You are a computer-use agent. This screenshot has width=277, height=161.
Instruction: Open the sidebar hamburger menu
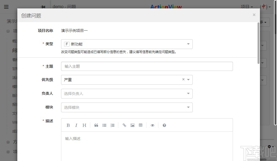pyautogui.click(x=6, y=6)
